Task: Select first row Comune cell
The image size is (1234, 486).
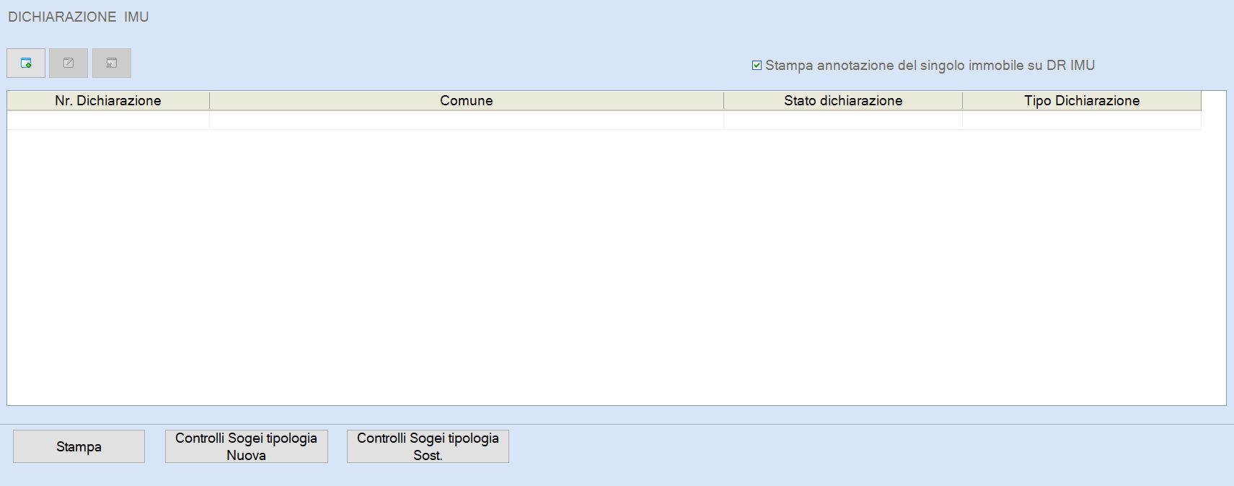Action: click(x=467, y=120)
